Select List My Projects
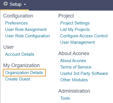Screen dimensions: 113x103 click(x=75, y=30)
